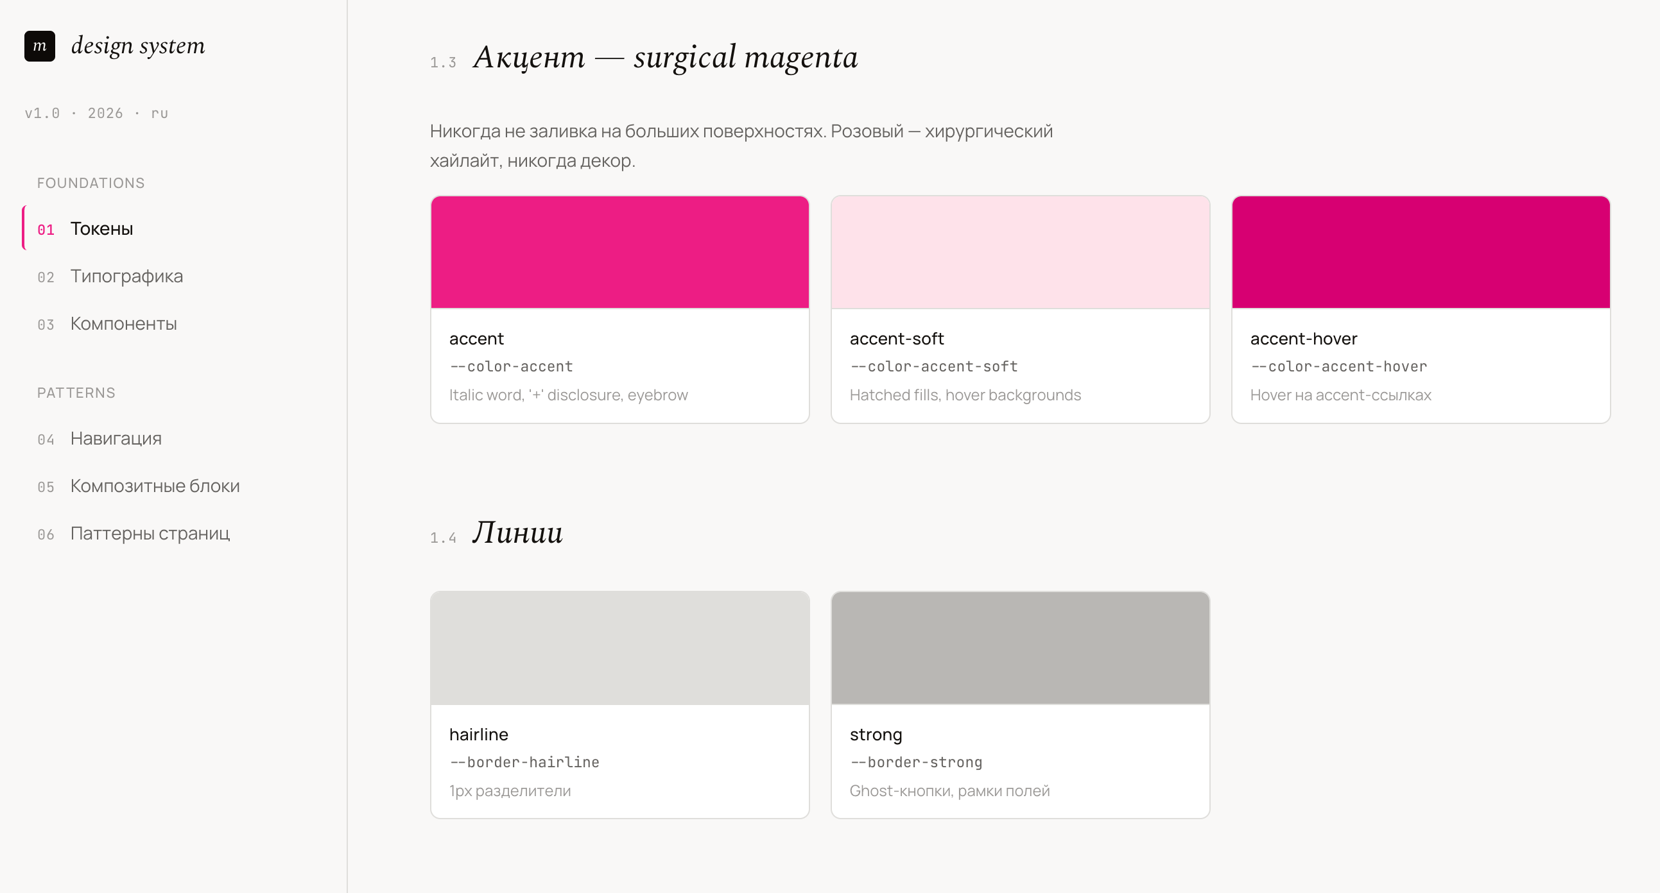Click section number '1.3'
This screenshot has height=893, width=1660.
[x=444, y=62]
